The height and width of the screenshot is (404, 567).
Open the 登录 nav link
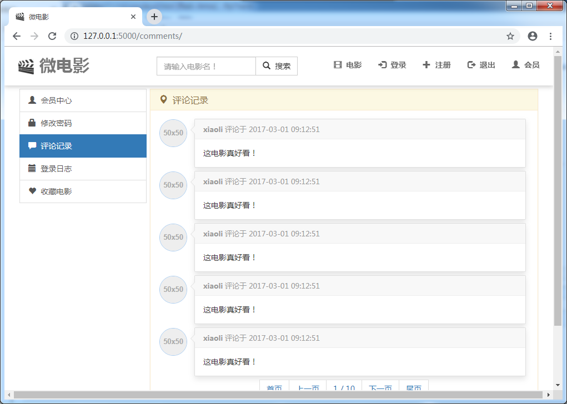click(392, 65)
